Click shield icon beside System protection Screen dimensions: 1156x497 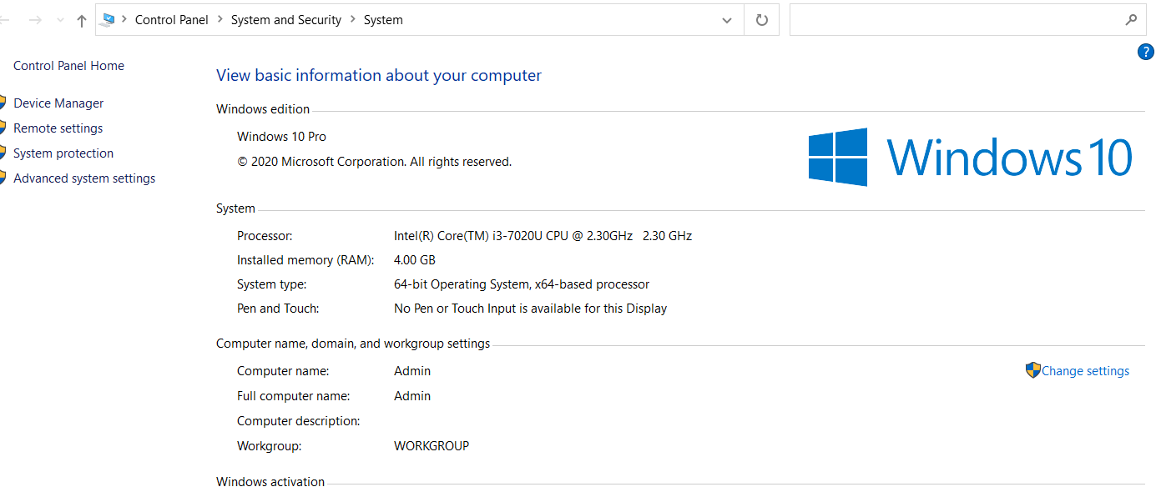point(3,153)
